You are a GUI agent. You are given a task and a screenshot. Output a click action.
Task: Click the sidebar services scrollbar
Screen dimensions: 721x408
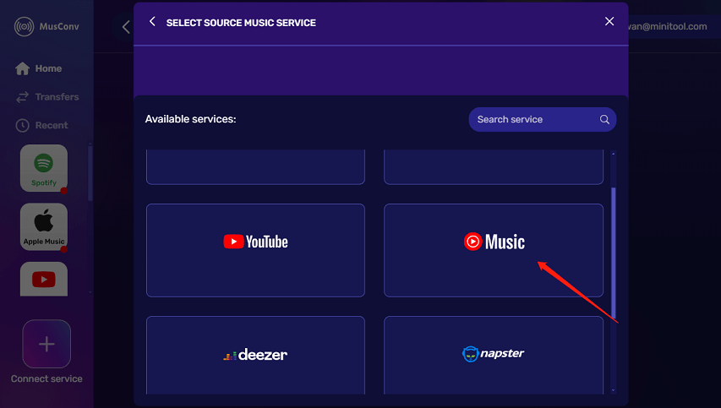(90, 174)
